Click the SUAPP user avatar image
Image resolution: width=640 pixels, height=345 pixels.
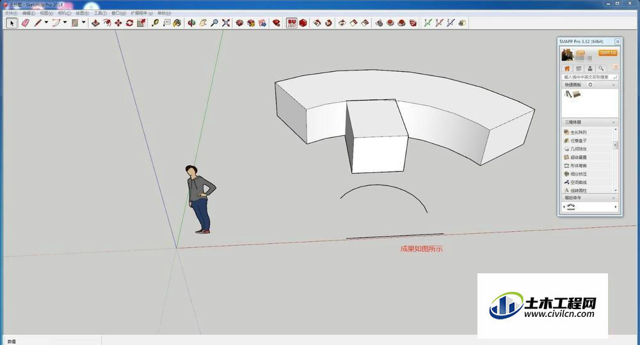[x=567, y=54]
